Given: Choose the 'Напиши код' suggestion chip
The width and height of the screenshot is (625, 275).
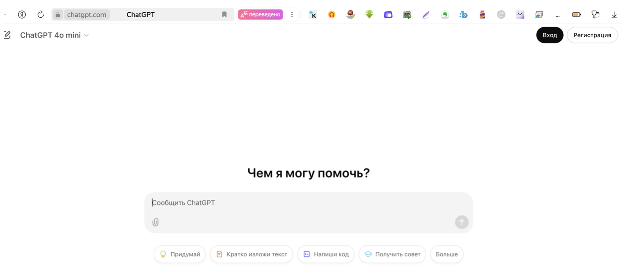Looking at the screenshot, I should (x=326, y=254).
